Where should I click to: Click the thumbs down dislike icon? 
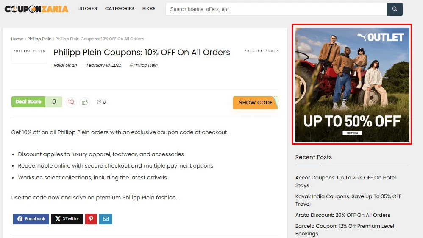tap(71, 102)
